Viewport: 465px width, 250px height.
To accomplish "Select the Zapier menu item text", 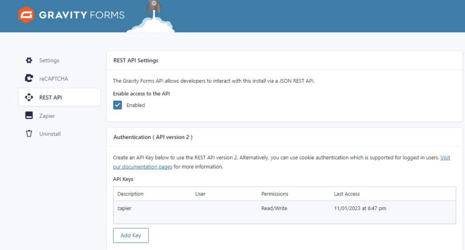I will [47, 116].
